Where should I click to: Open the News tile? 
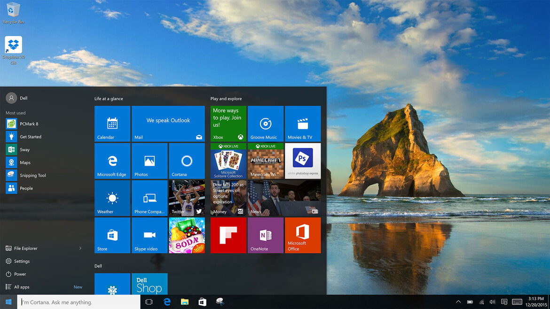point(284,198)
